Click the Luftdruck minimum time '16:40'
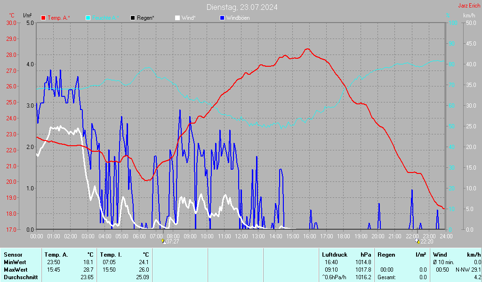The width and height of the screenshot is (482, 282). pyautogui.click(x=331, y=262)
